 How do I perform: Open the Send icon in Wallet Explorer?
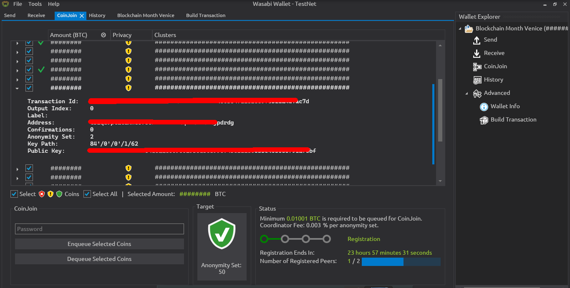click(x=477, y=40)
